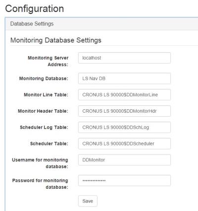Viewport: 198px width, 211px height.
Task: Click the Monitoring Database Settings heading
Action: 56,40
